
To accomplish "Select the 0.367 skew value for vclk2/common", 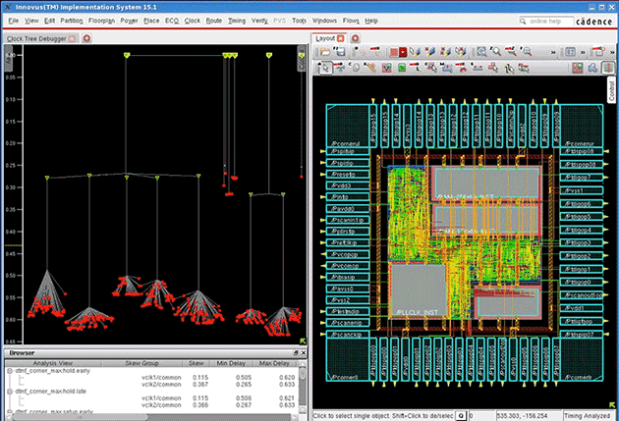I will click(200, 385).
